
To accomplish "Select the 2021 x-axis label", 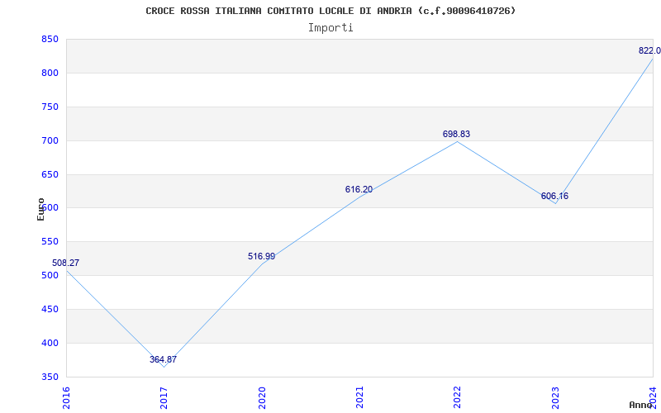I will (359, 398).
